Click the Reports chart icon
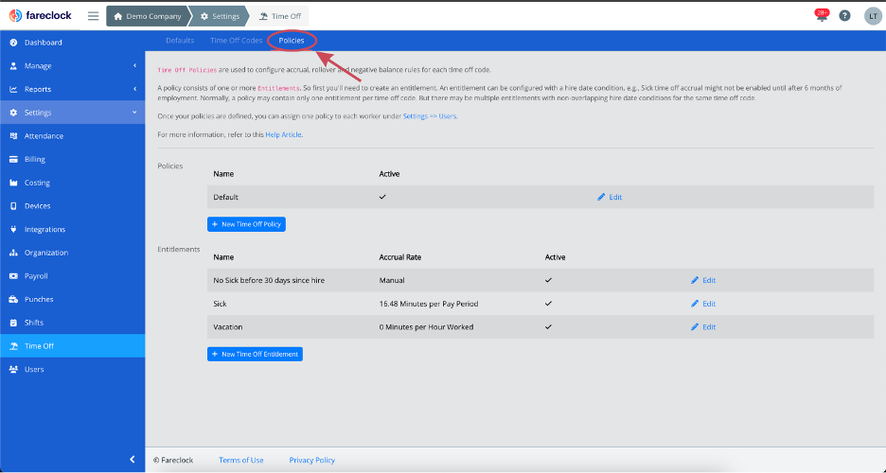This screenshot has height=473, width=886. tap(13, 89)
